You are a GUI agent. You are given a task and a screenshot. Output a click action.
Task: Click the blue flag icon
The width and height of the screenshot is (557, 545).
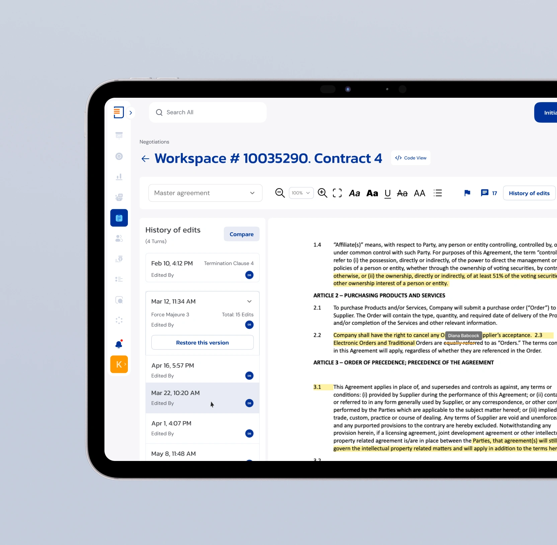coord(467,193)
